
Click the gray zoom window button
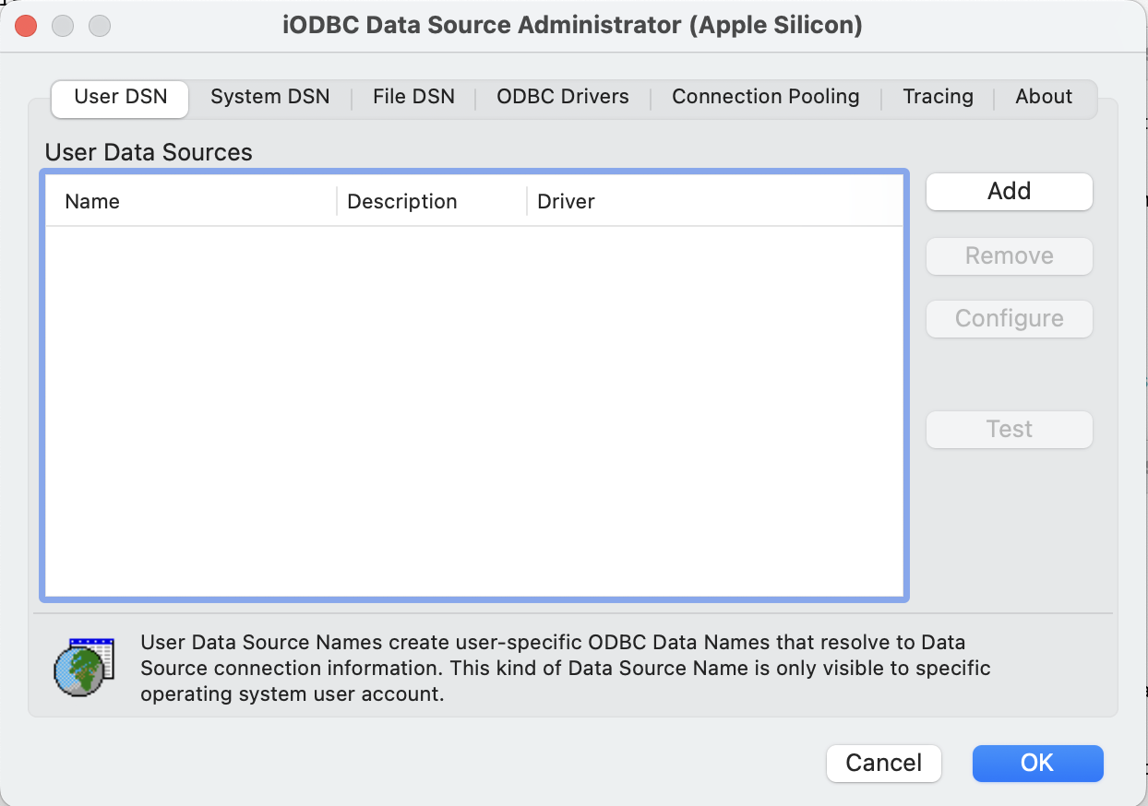tap(99, 26)
